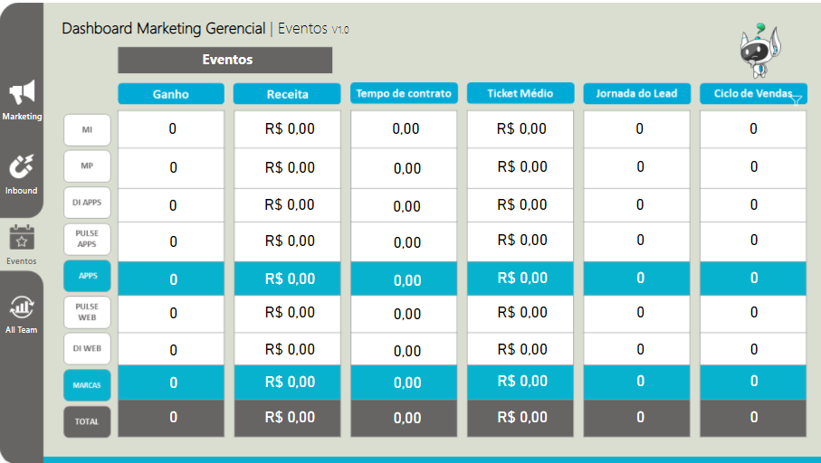Select the PULSE WEB row button
The image size is (821, 463).
88,312
